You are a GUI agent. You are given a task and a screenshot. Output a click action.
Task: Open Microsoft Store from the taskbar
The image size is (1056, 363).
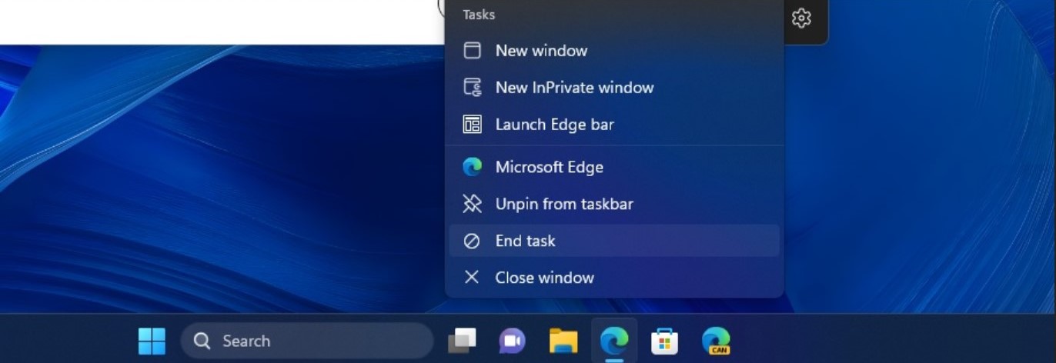pyautogui.click(x=664, y=341)
